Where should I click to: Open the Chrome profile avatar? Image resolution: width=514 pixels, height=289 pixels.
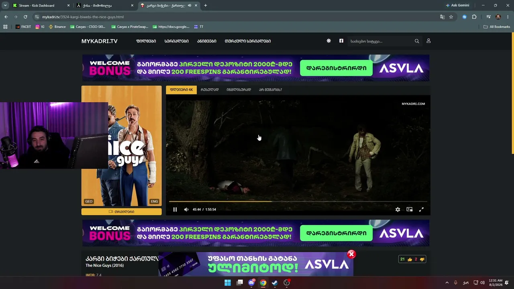point(498,17)
